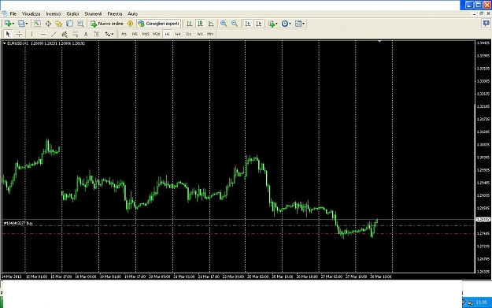Image resolution: width=492 pixels, height=308 pixels.
Task: Restore the inner chart window
Action: pos(481,14)
